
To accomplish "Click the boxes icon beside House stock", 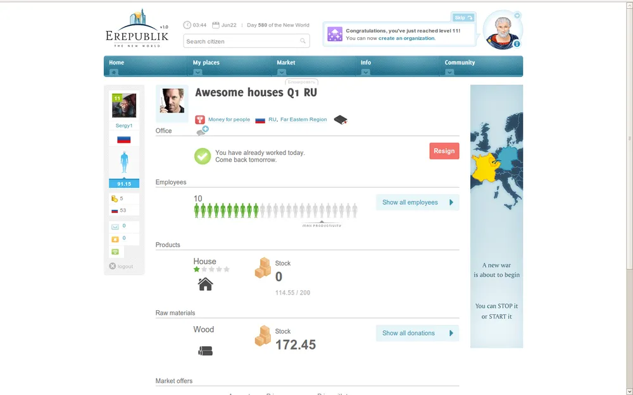I will [x=263, y=268].
